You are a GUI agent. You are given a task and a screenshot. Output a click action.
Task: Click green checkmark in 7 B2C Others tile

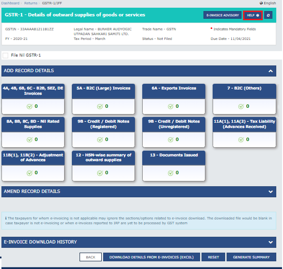point(241,106)
